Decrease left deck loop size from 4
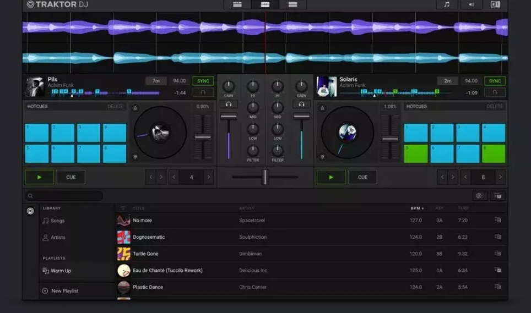Viewport: 531px width, 313px height. tap(174, 177)
